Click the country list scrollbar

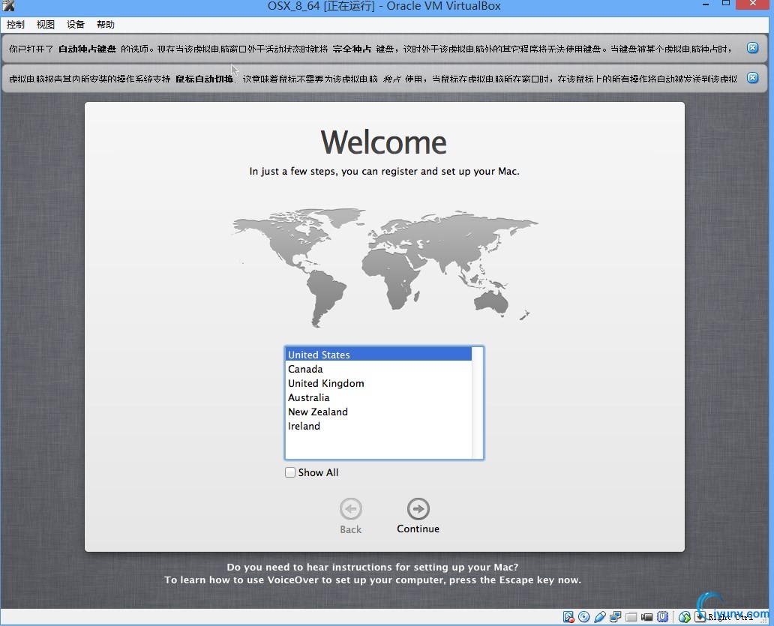pos(477,403)
